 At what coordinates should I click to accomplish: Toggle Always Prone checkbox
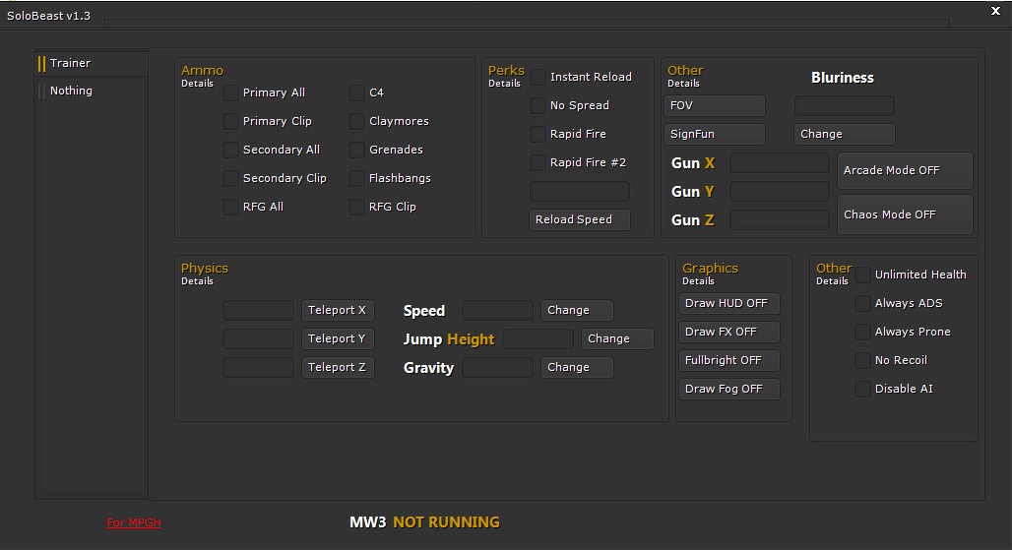point(862,332)
